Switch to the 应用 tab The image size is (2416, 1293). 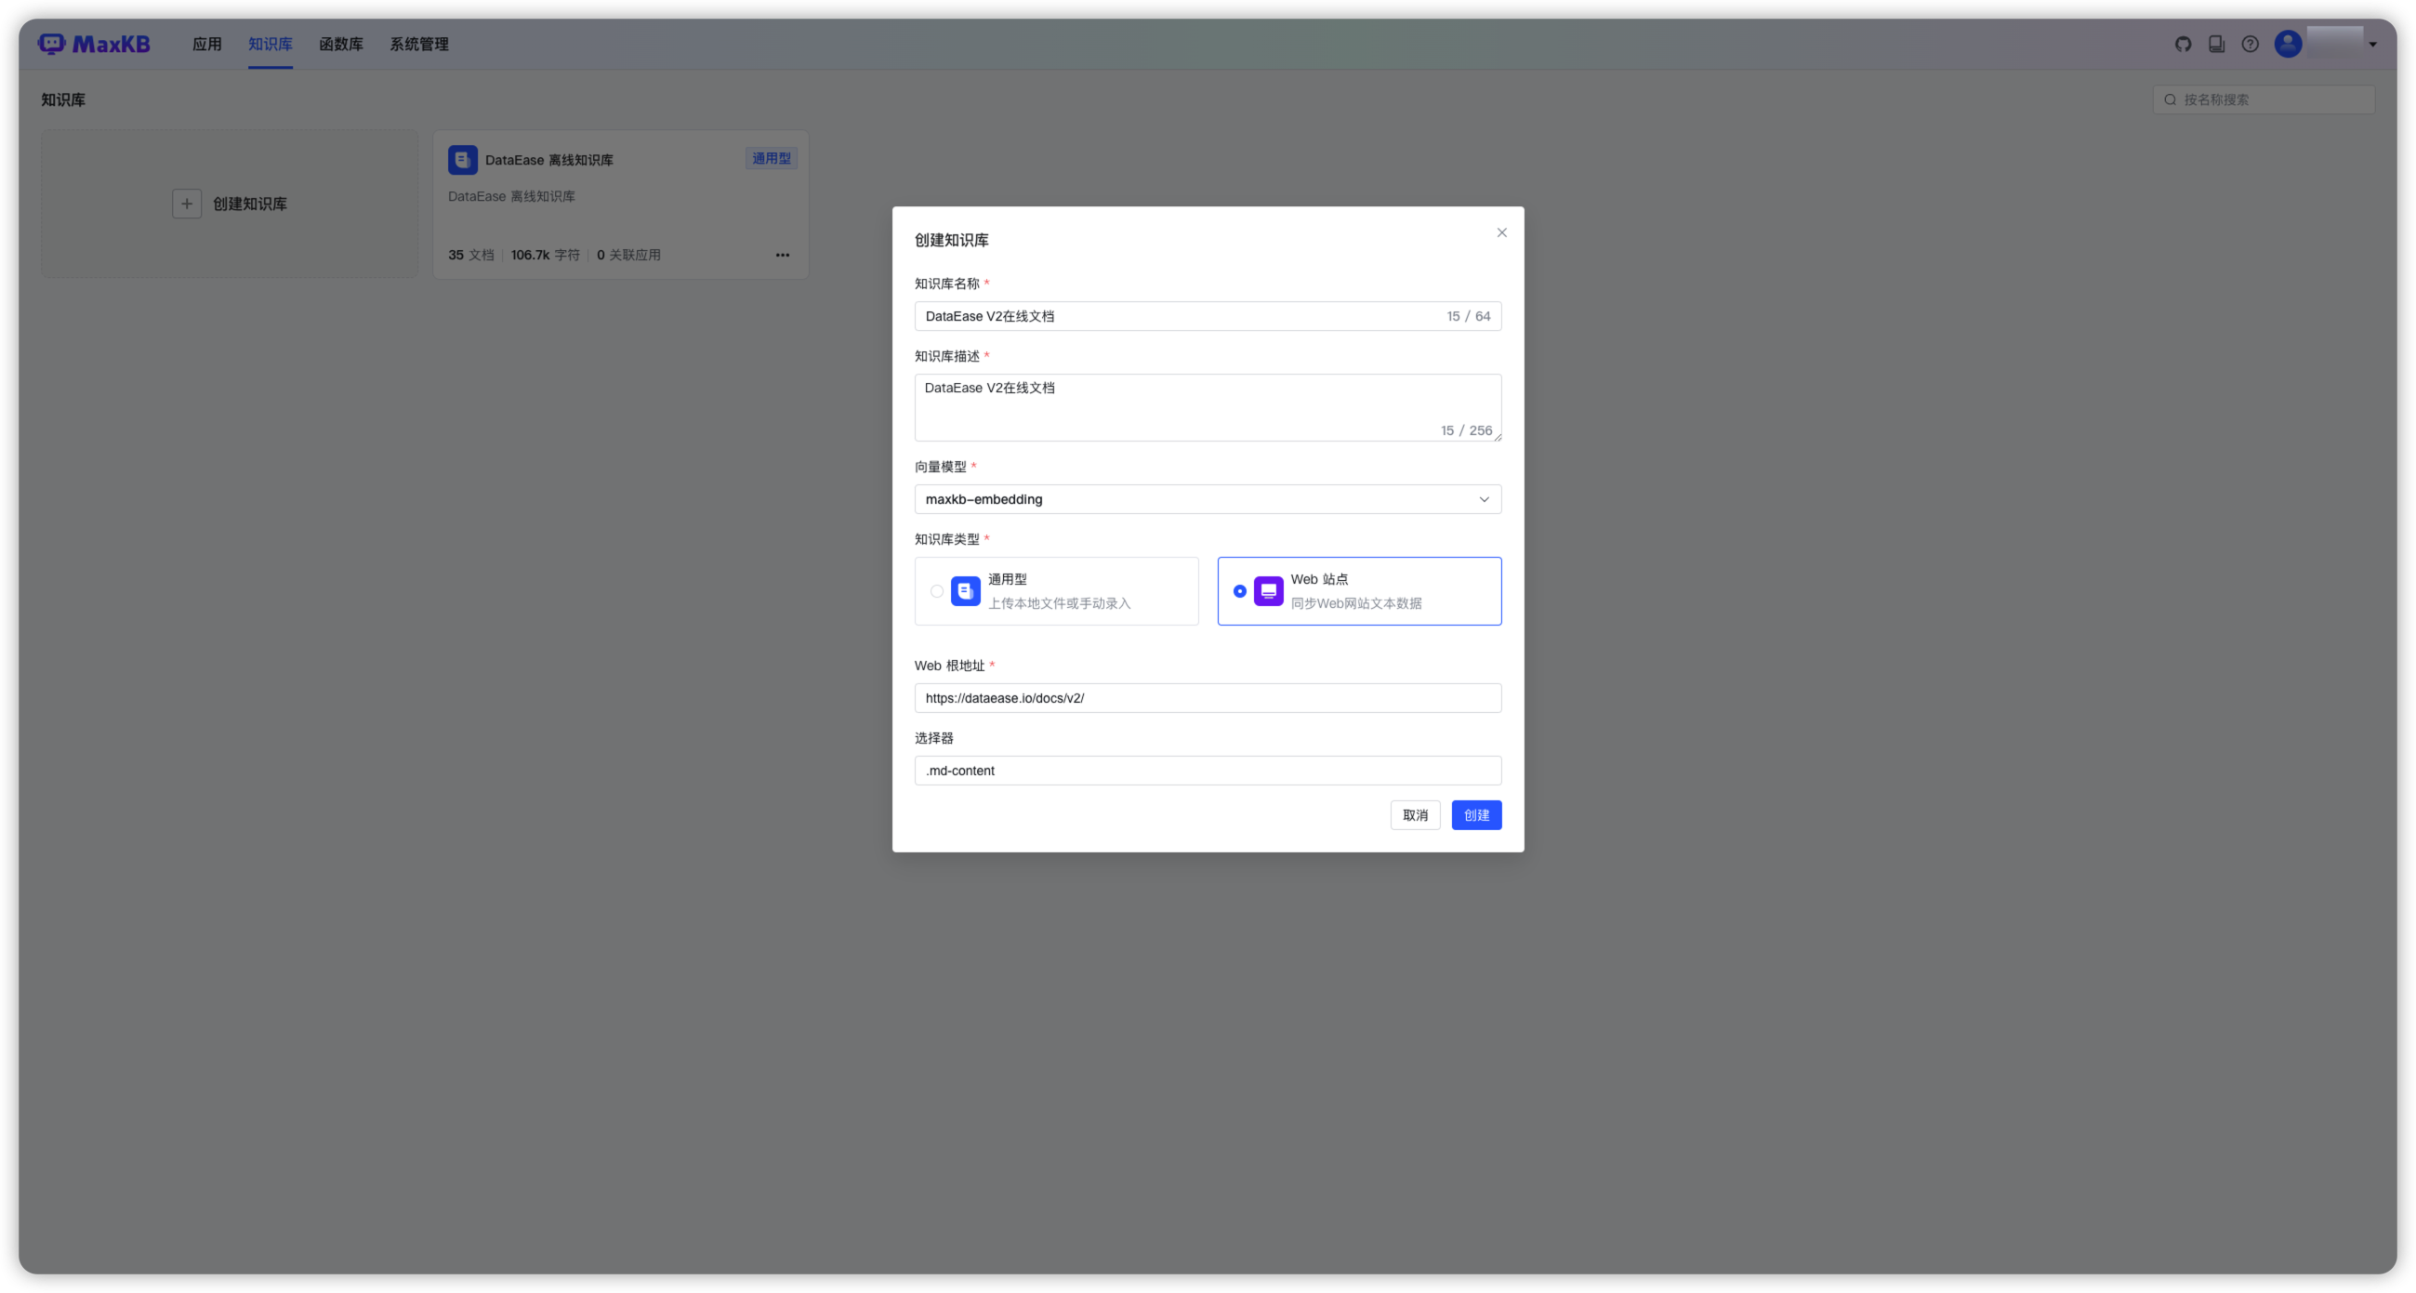tap(206, 44)
